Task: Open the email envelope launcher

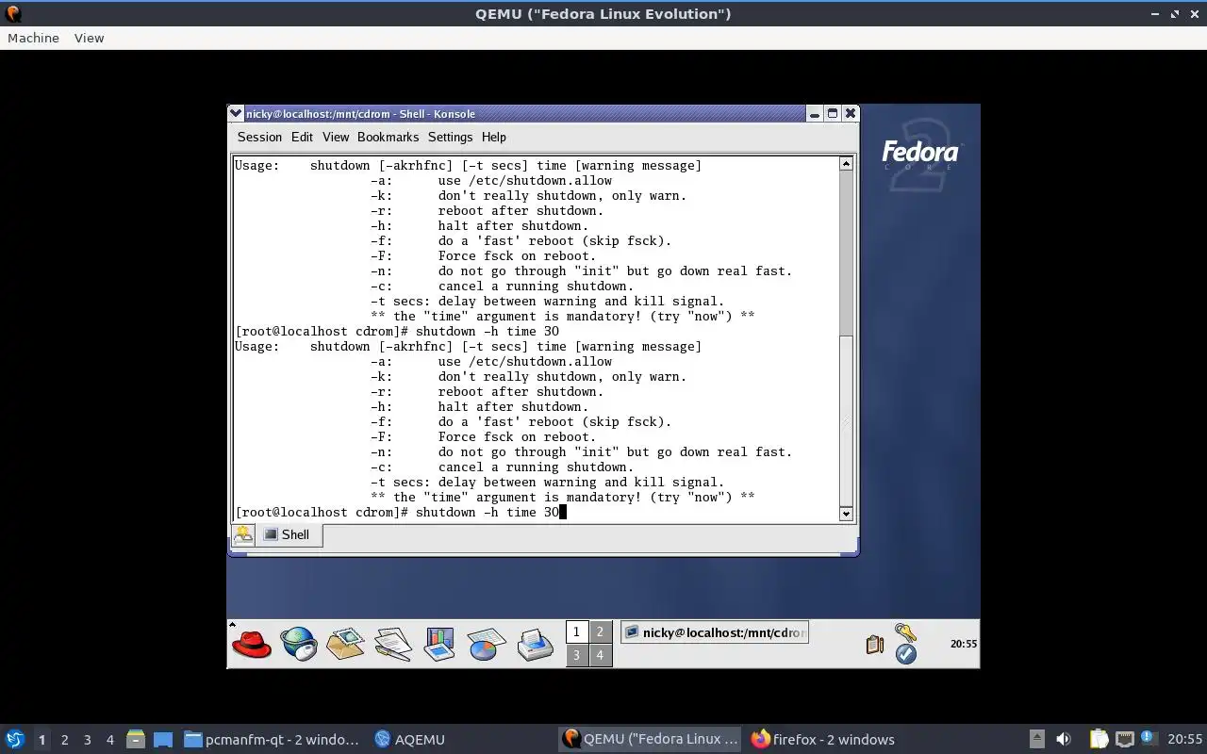Action: [345, 644]
